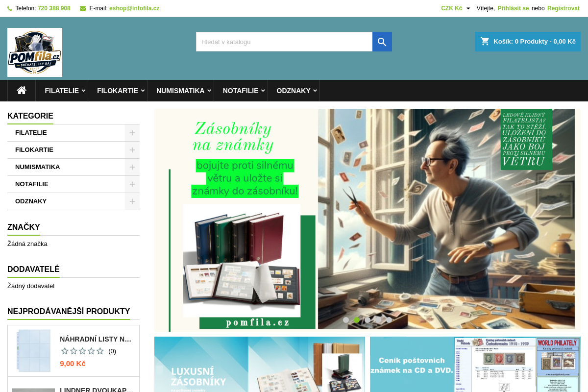588x392 pixels.
Task: Open the Luxusní zásobníky promo banner
Action: coord(260,364)
